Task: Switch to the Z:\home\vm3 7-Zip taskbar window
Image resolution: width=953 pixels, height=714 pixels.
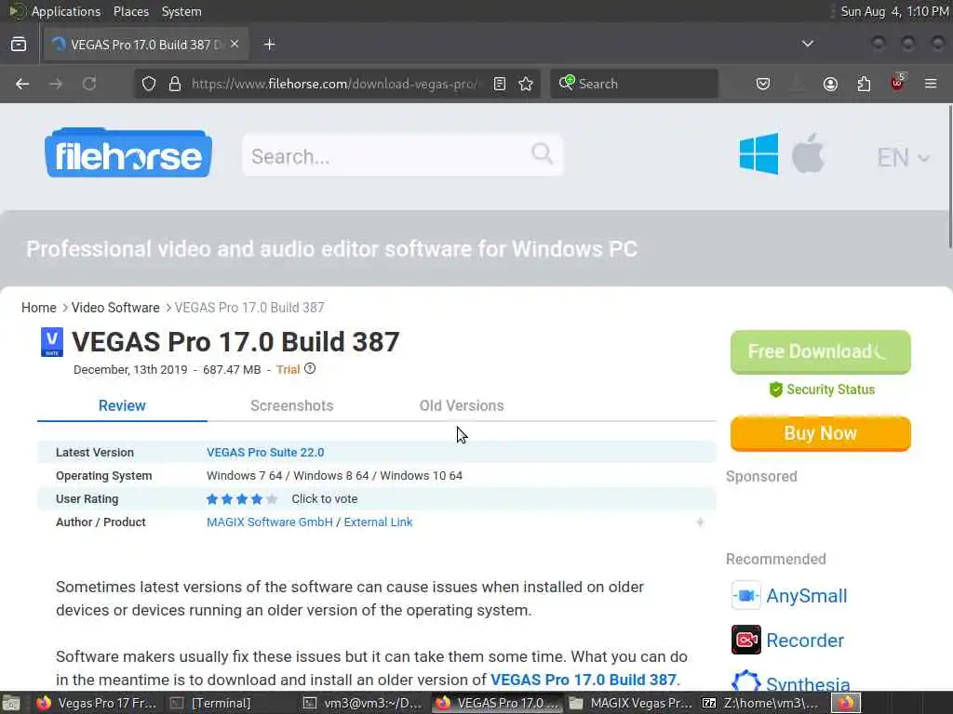Action: pyautogui.click(x=763, y=703)
